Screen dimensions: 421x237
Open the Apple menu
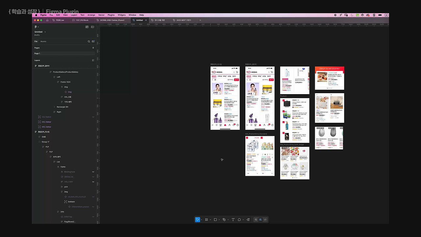point(36,15)
